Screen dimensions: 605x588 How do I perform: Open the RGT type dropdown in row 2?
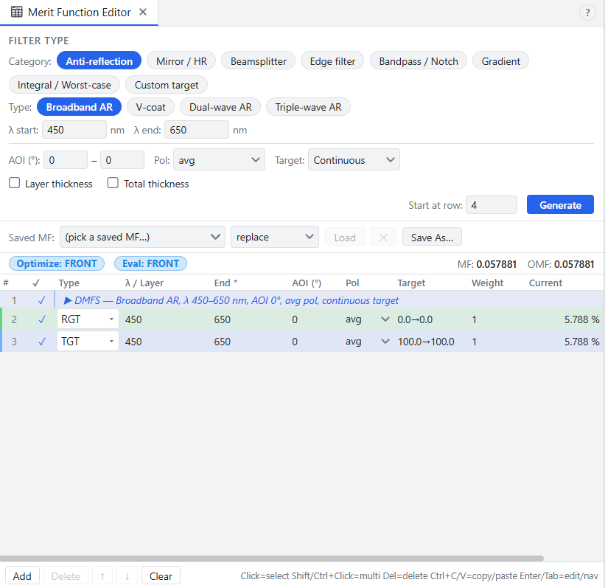coord(88,319)
